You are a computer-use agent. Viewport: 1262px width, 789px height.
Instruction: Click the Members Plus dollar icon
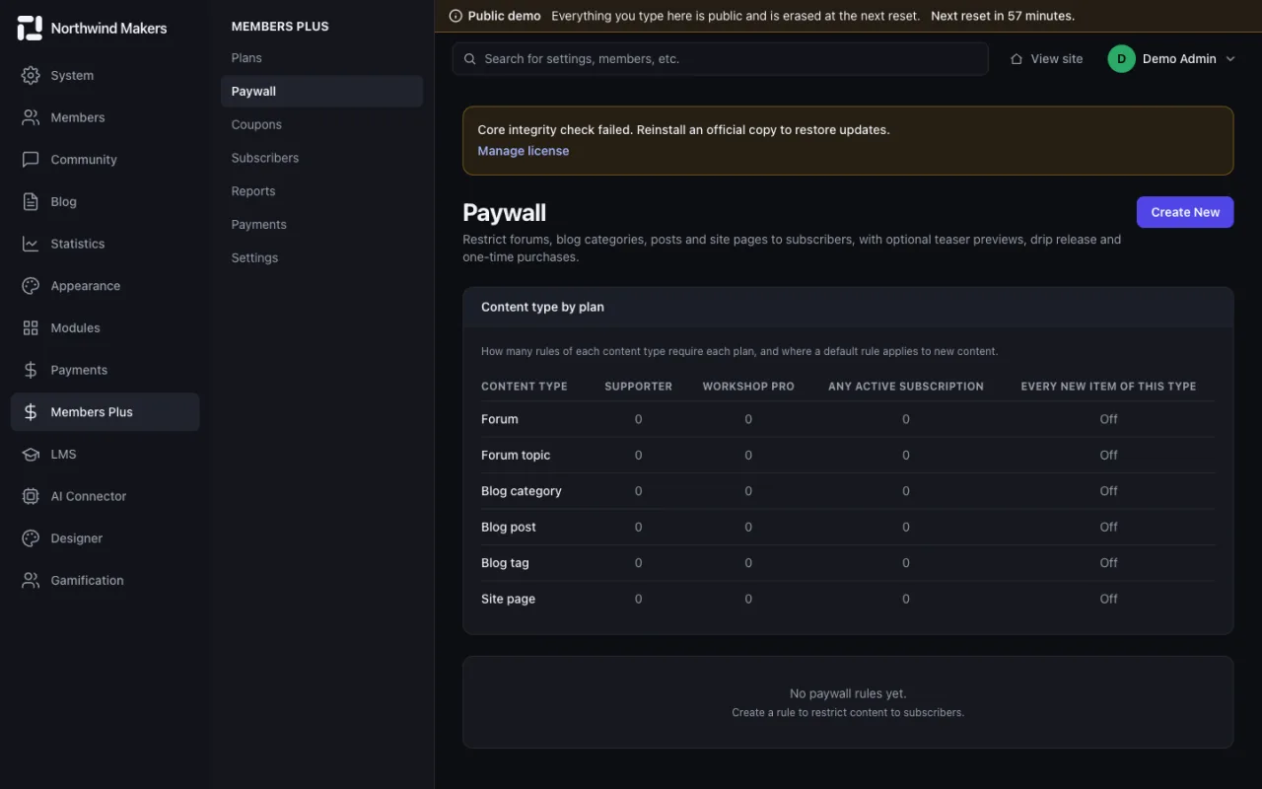click(31, 412)
